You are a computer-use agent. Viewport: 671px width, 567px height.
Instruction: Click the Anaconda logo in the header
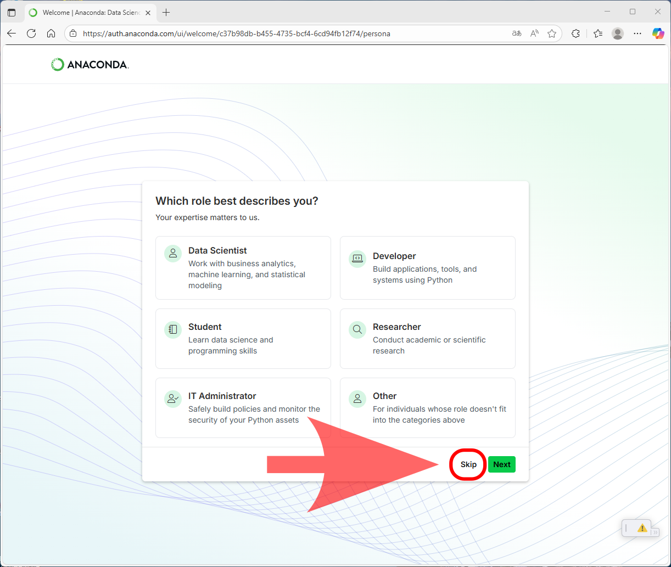pyautogui.click(x=90, y=65)
